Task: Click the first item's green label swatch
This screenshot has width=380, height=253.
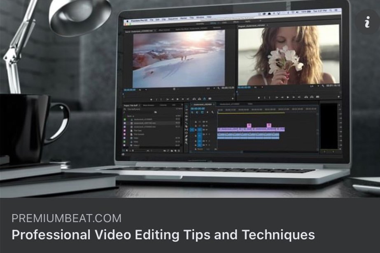Action: 125,119
